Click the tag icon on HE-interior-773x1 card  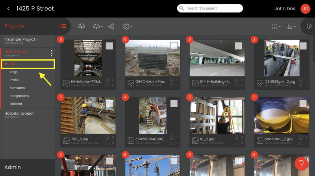[107, 80]
